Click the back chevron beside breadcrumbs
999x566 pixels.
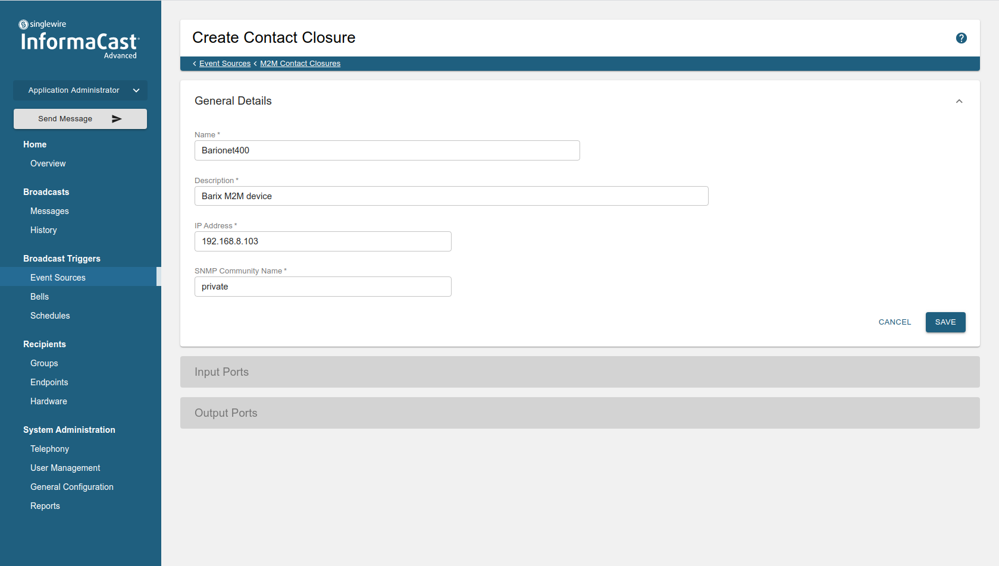click(194, 63)
